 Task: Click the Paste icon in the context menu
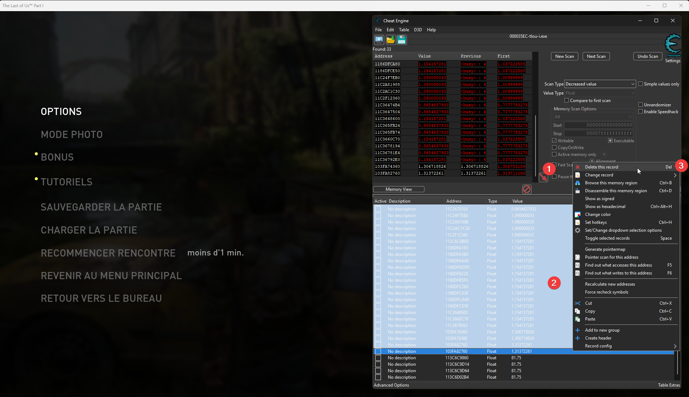click(x=578, y=319)
